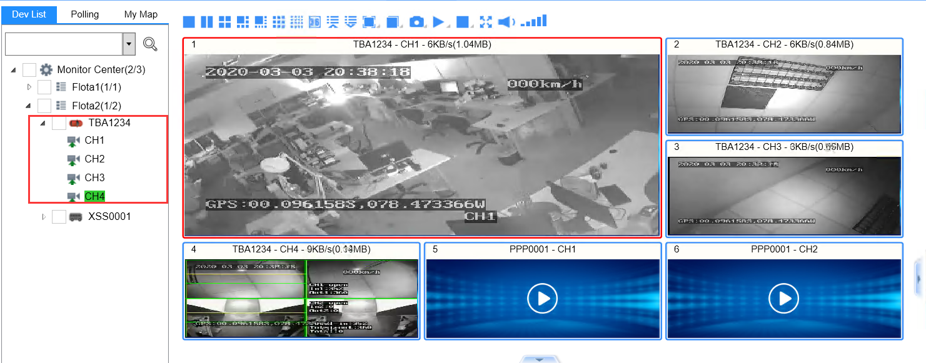926x363 pixels.
Task: Stop all videos with toolbar stop icon
Action: pos(463,22)
